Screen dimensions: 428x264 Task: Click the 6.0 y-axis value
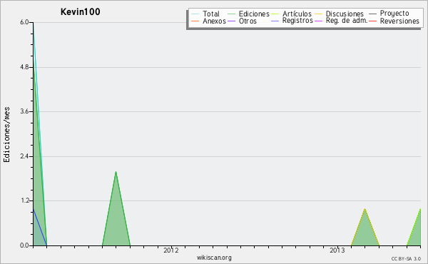[24, 22]
